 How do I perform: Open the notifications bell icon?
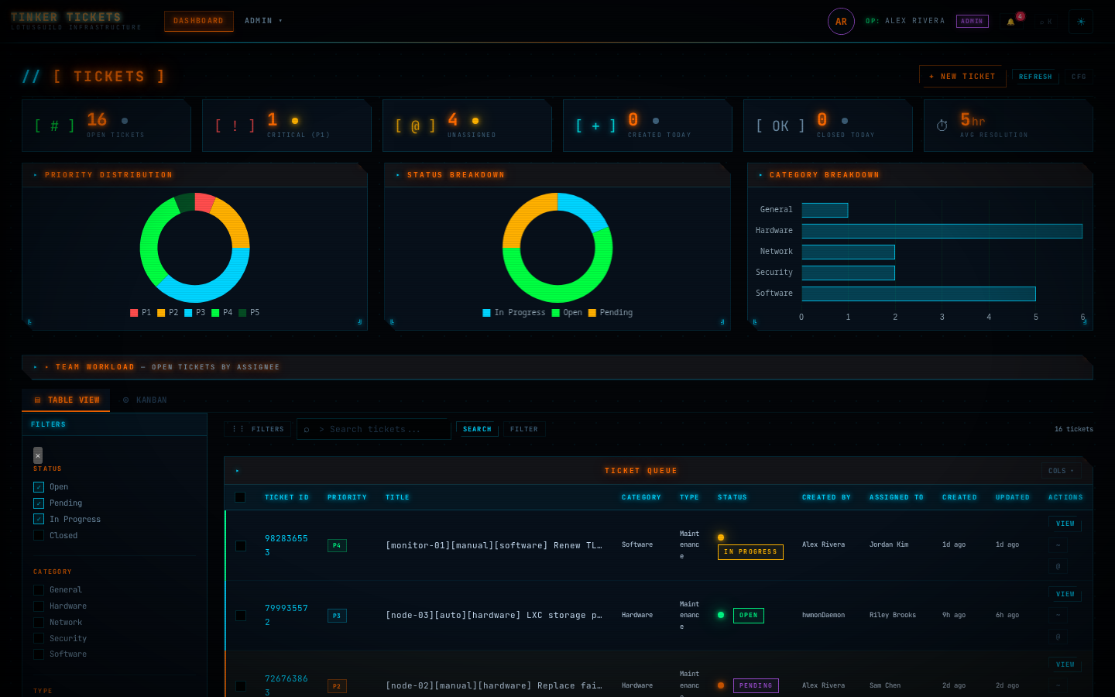coord(1010,22)
